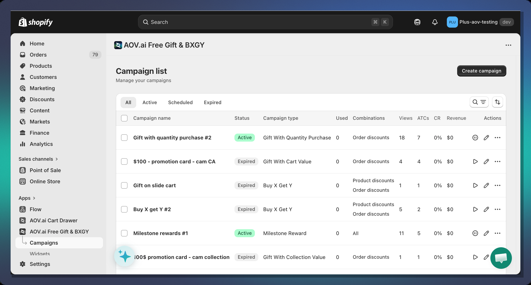Edit the Milestone rewards #1 campaign
Viewport: 531px width, 285px height.
(486, 233)
